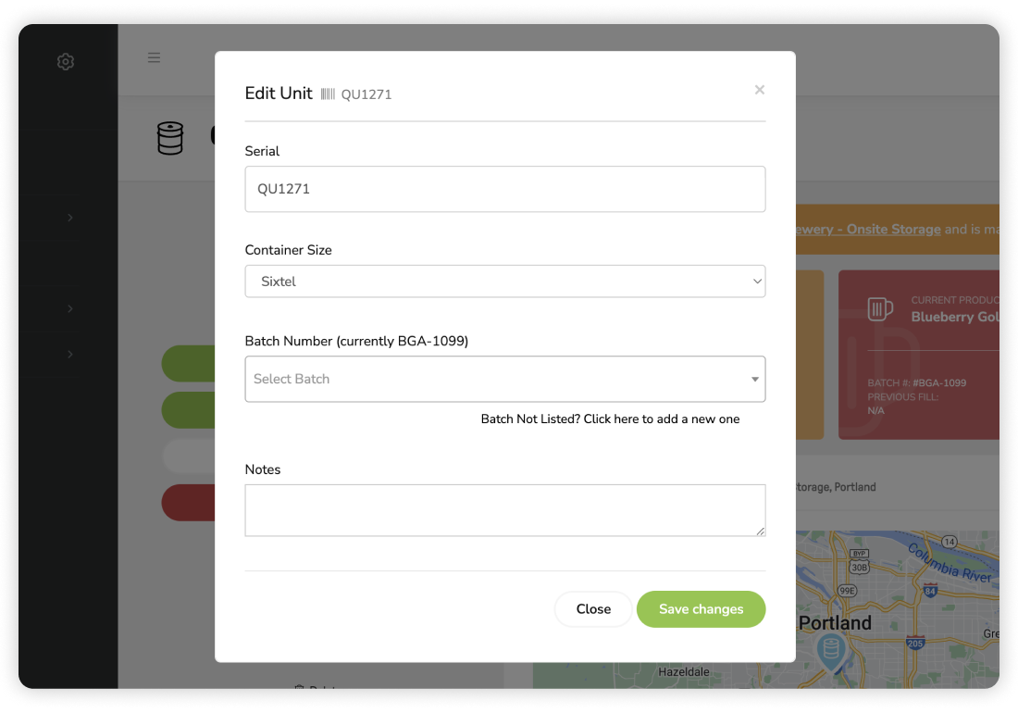Click Save changes button
The width and height of the screenshot is (1018, 713).
click(701, 609)
